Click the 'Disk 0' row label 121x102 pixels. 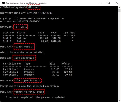(7, 38)
